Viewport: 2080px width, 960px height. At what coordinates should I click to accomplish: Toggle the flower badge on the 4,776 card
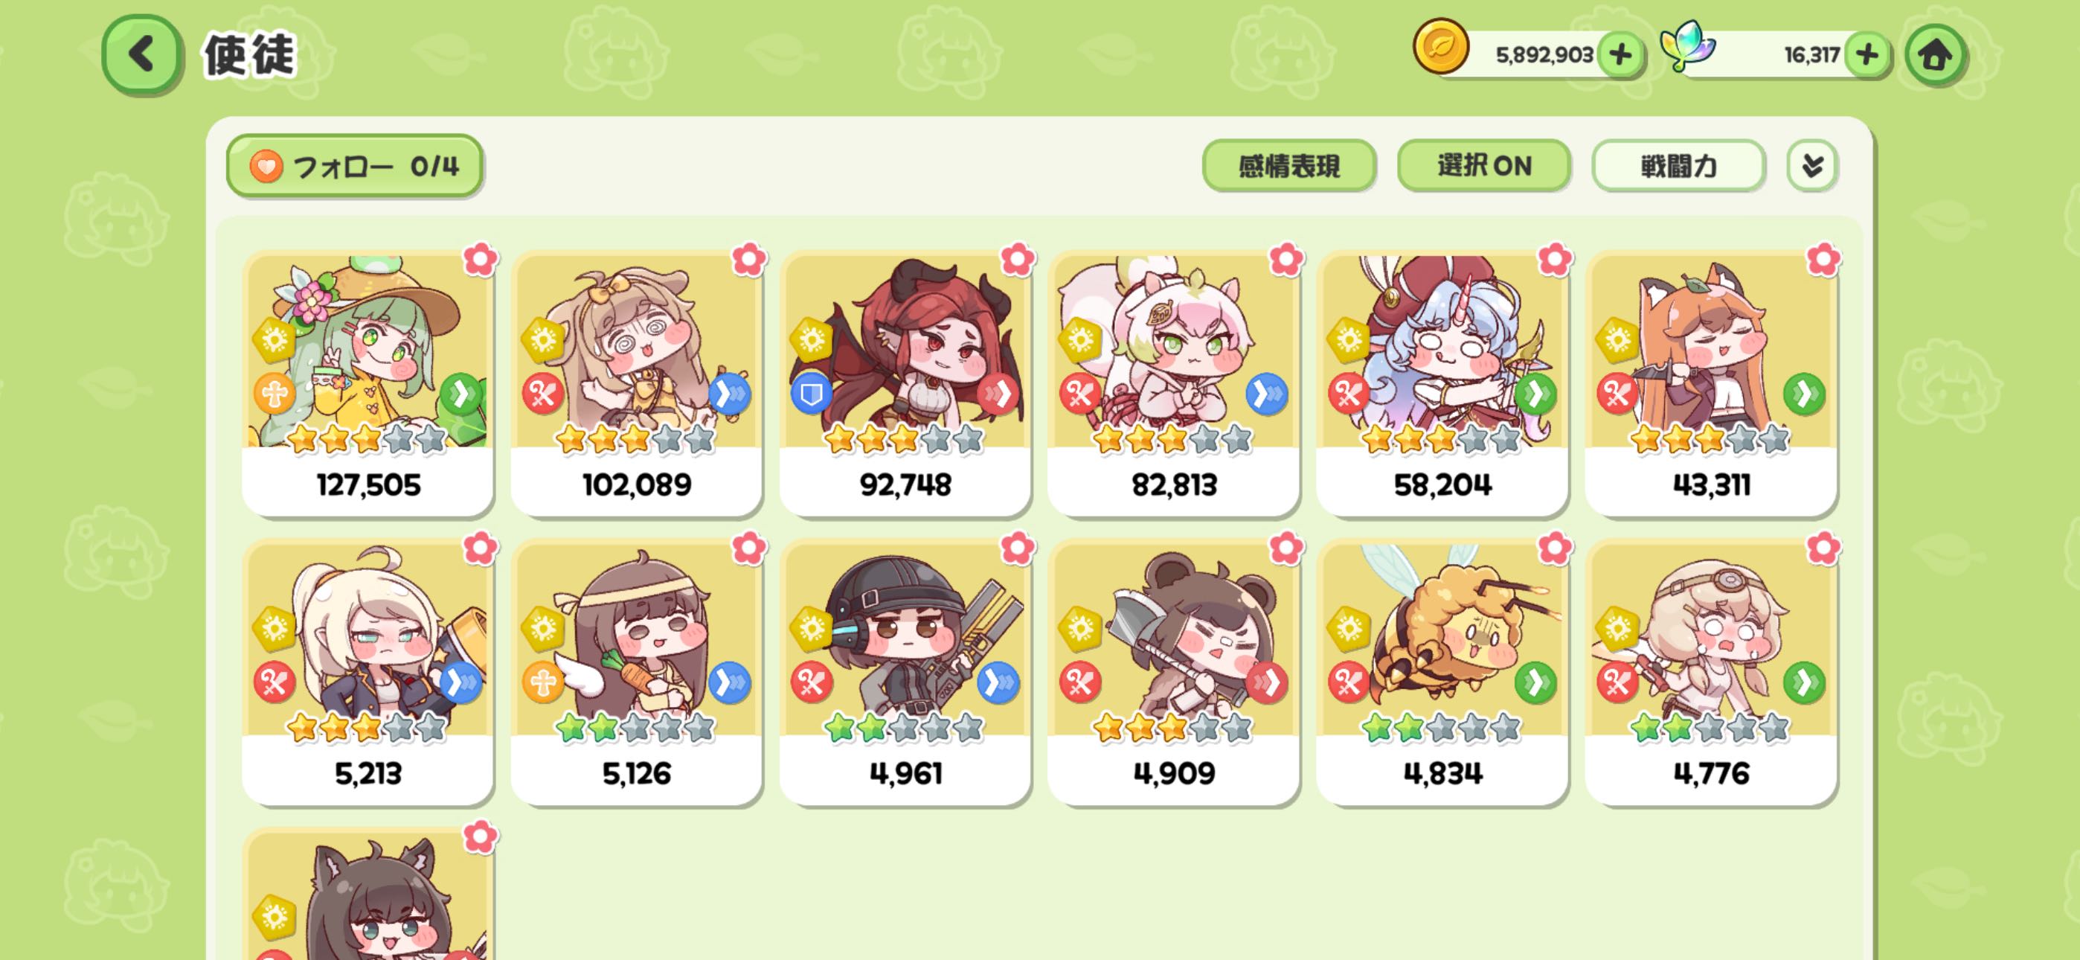[1823, 548]
